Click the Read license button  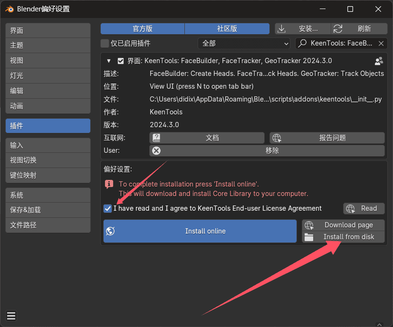coord(364,208)
